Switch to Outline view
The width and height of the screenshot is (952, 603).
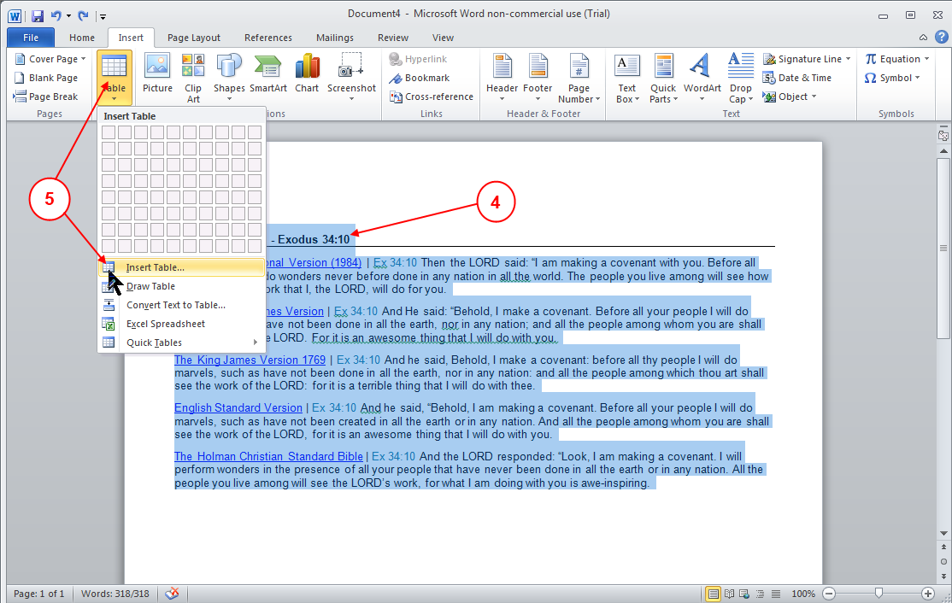tap(760, 594)
